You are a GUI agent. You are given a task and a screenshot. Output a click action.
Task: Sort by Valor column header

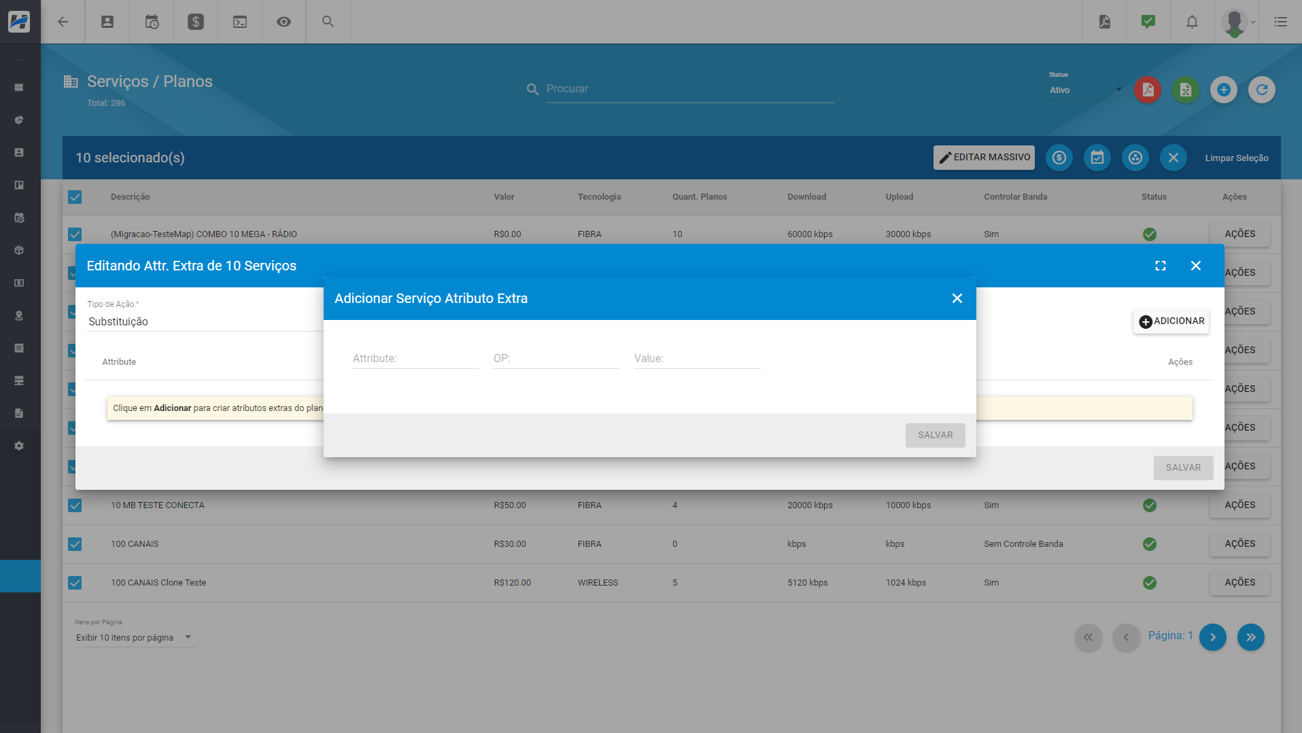pos(504,197)
